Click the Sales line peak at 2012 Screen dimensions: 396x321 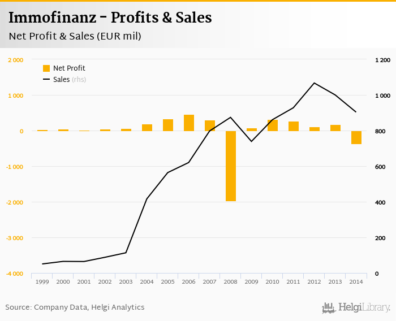coord(315,83)
